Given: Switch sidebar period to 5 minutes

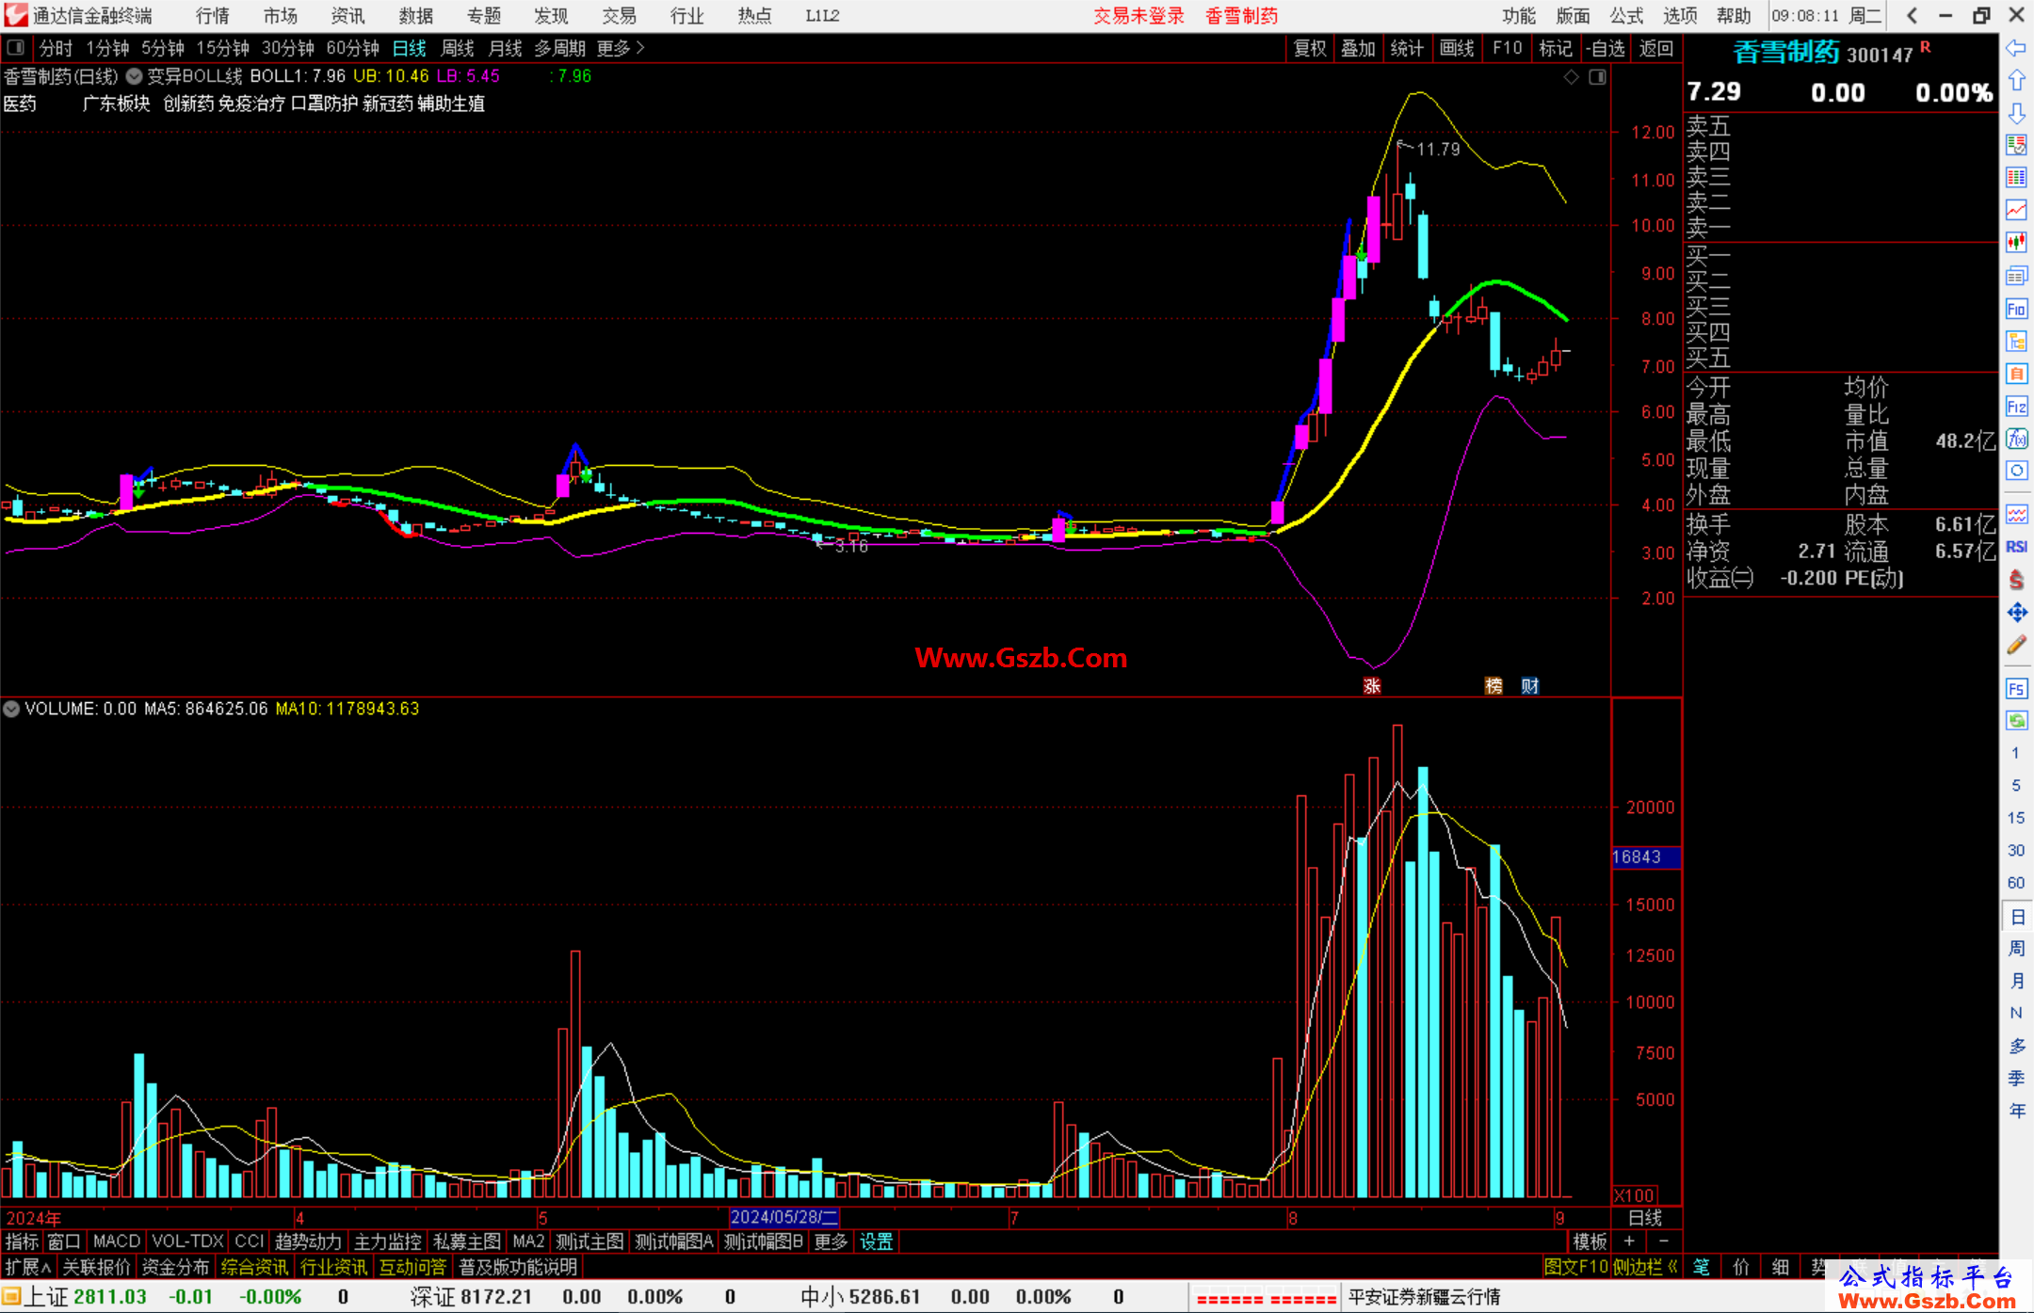Looking at the screenshot, I should [x=2015, y=785].
